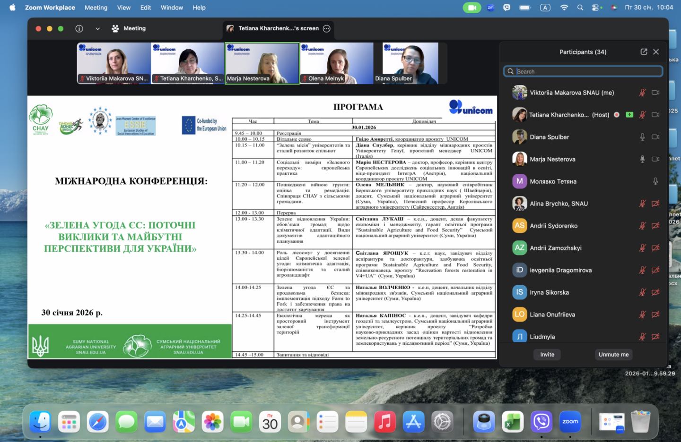
Task: Click the Zoom camera status icon in menu bar
Action: pos(471,8)
